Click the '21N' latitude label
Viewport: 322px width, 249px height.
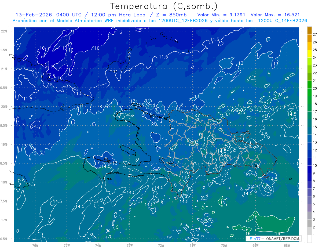coord(4,69)
